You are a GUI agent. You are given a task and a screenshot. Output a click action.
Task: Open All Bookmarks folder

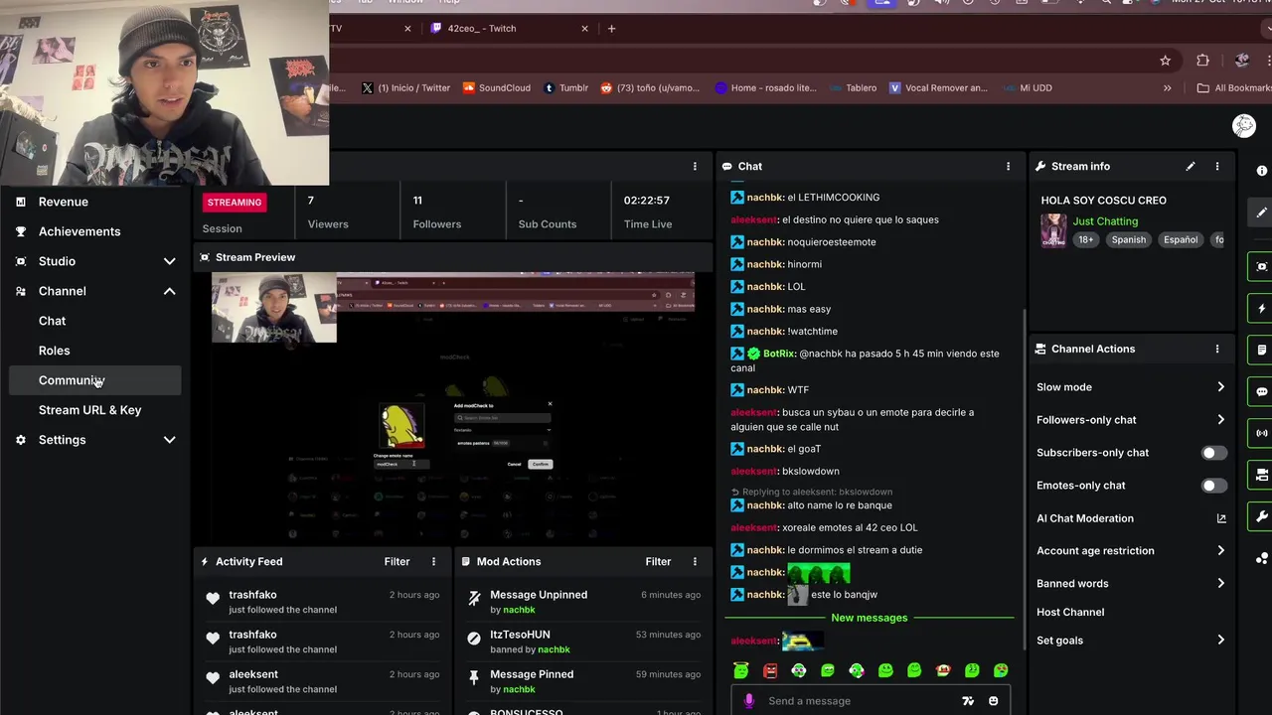pyautogui.click(x=1234, y=88)
